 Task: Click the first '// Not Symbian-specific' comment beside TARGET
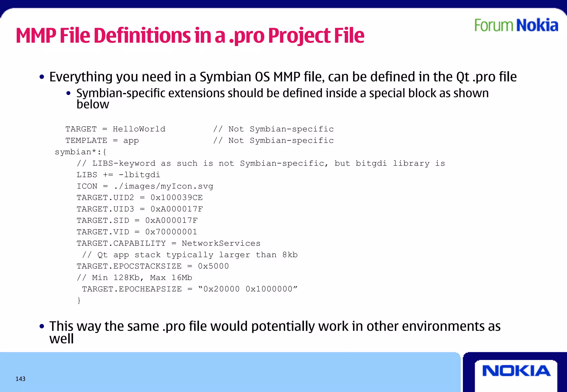point(274,129)
